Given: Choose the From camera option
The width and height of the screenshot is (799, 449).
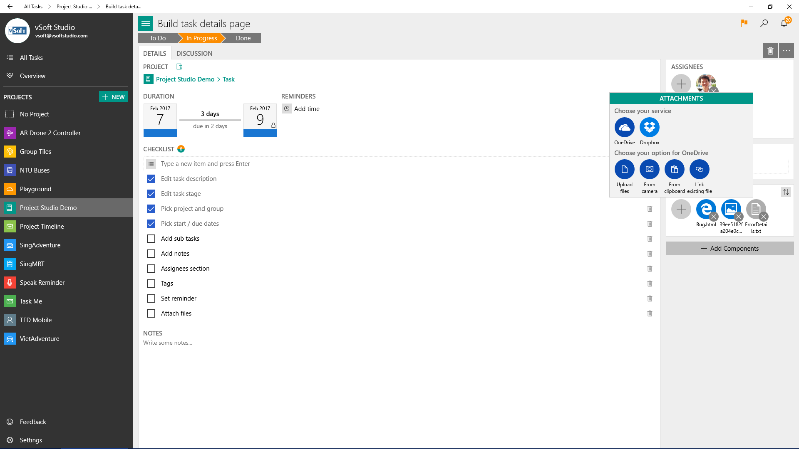Looking at the screenshot, I should point(649,170).
